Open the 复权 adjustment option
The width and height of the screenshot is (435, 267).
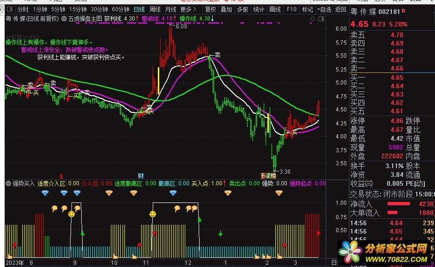coord(211,9)
